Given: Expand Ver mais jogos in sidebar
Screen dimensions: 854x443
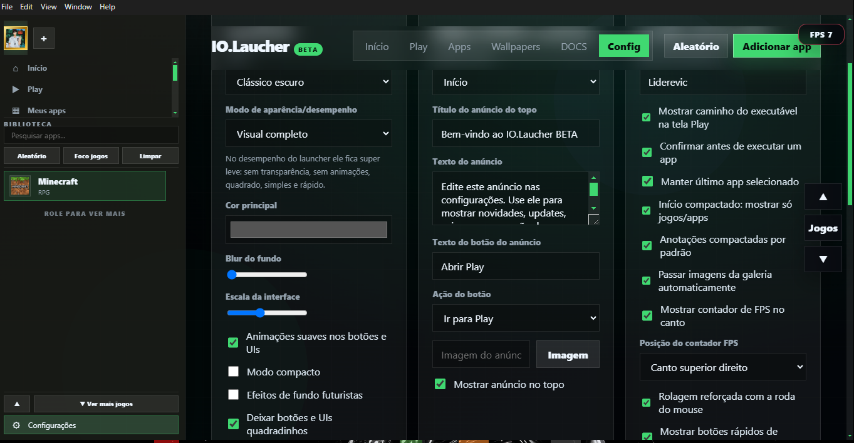Looking at the screenshot, I should 106,404.
